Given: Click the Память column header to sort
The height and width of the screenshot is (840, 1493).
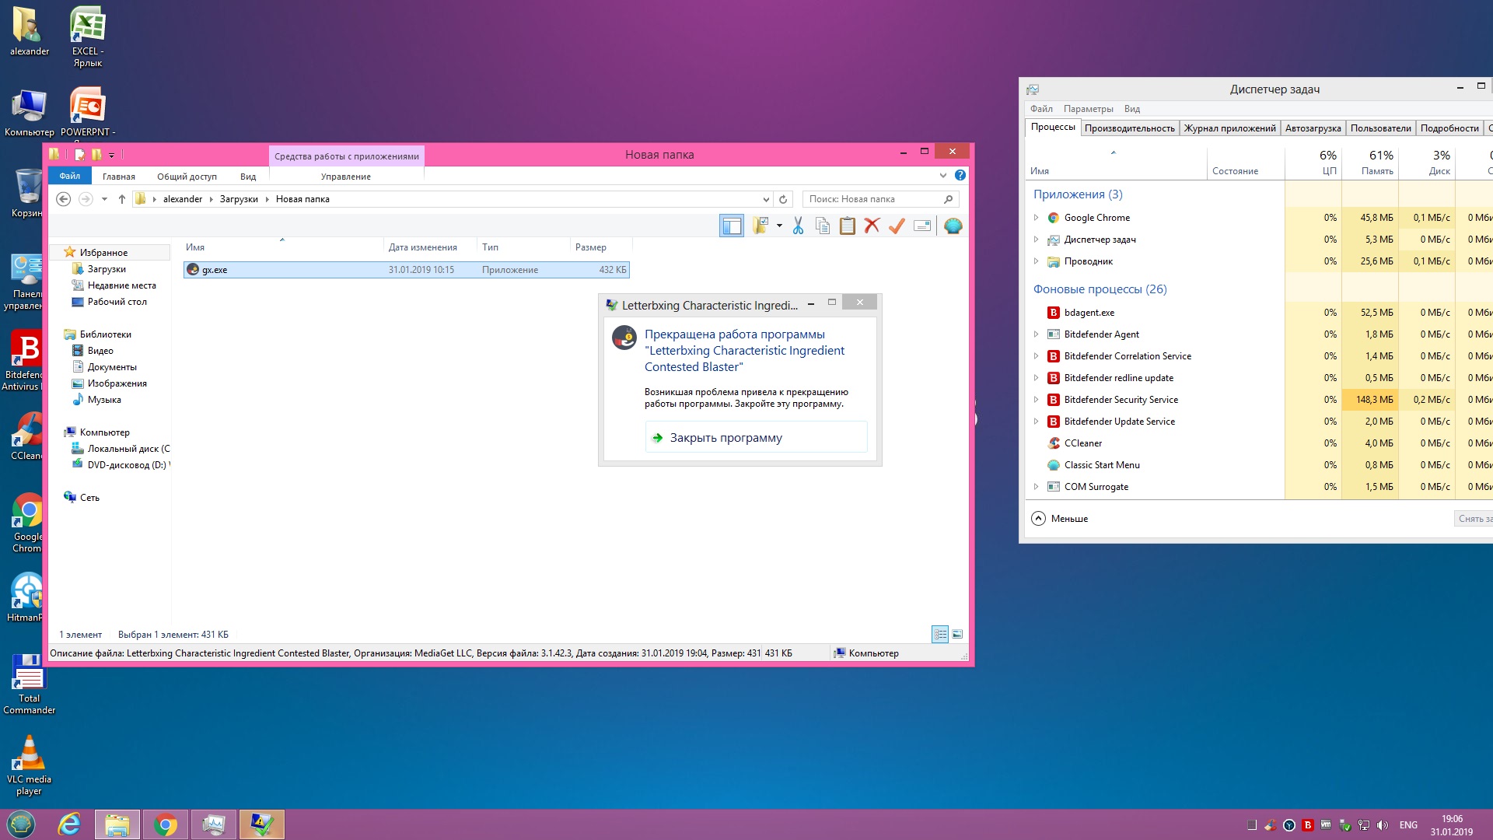Looking at the screenshot, I should click(x=1370, y=163).
